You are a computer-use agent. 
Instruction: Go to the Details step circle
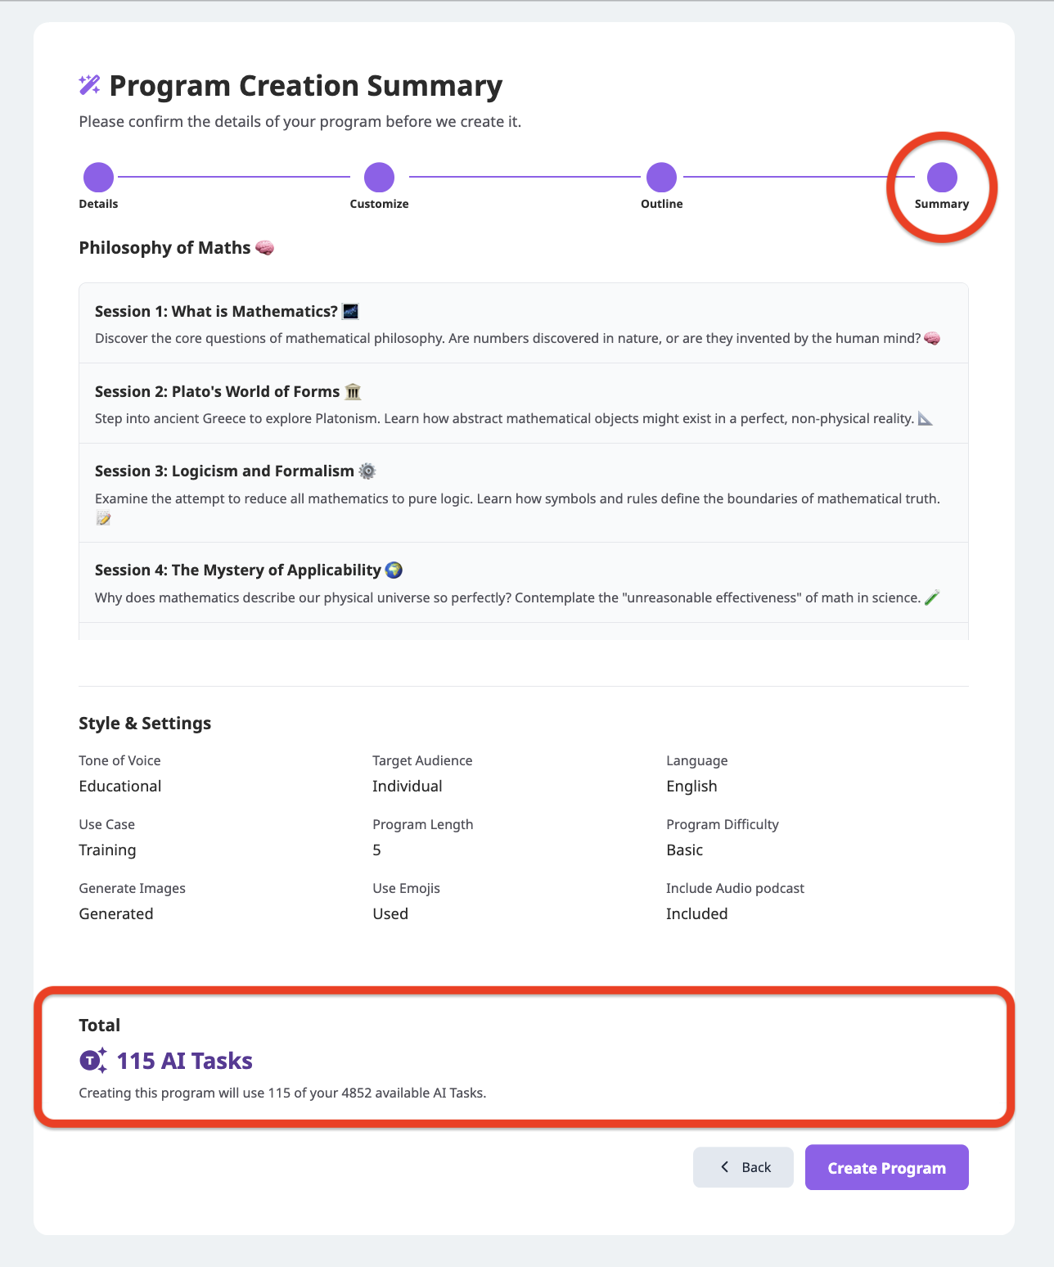click(98, 177)
